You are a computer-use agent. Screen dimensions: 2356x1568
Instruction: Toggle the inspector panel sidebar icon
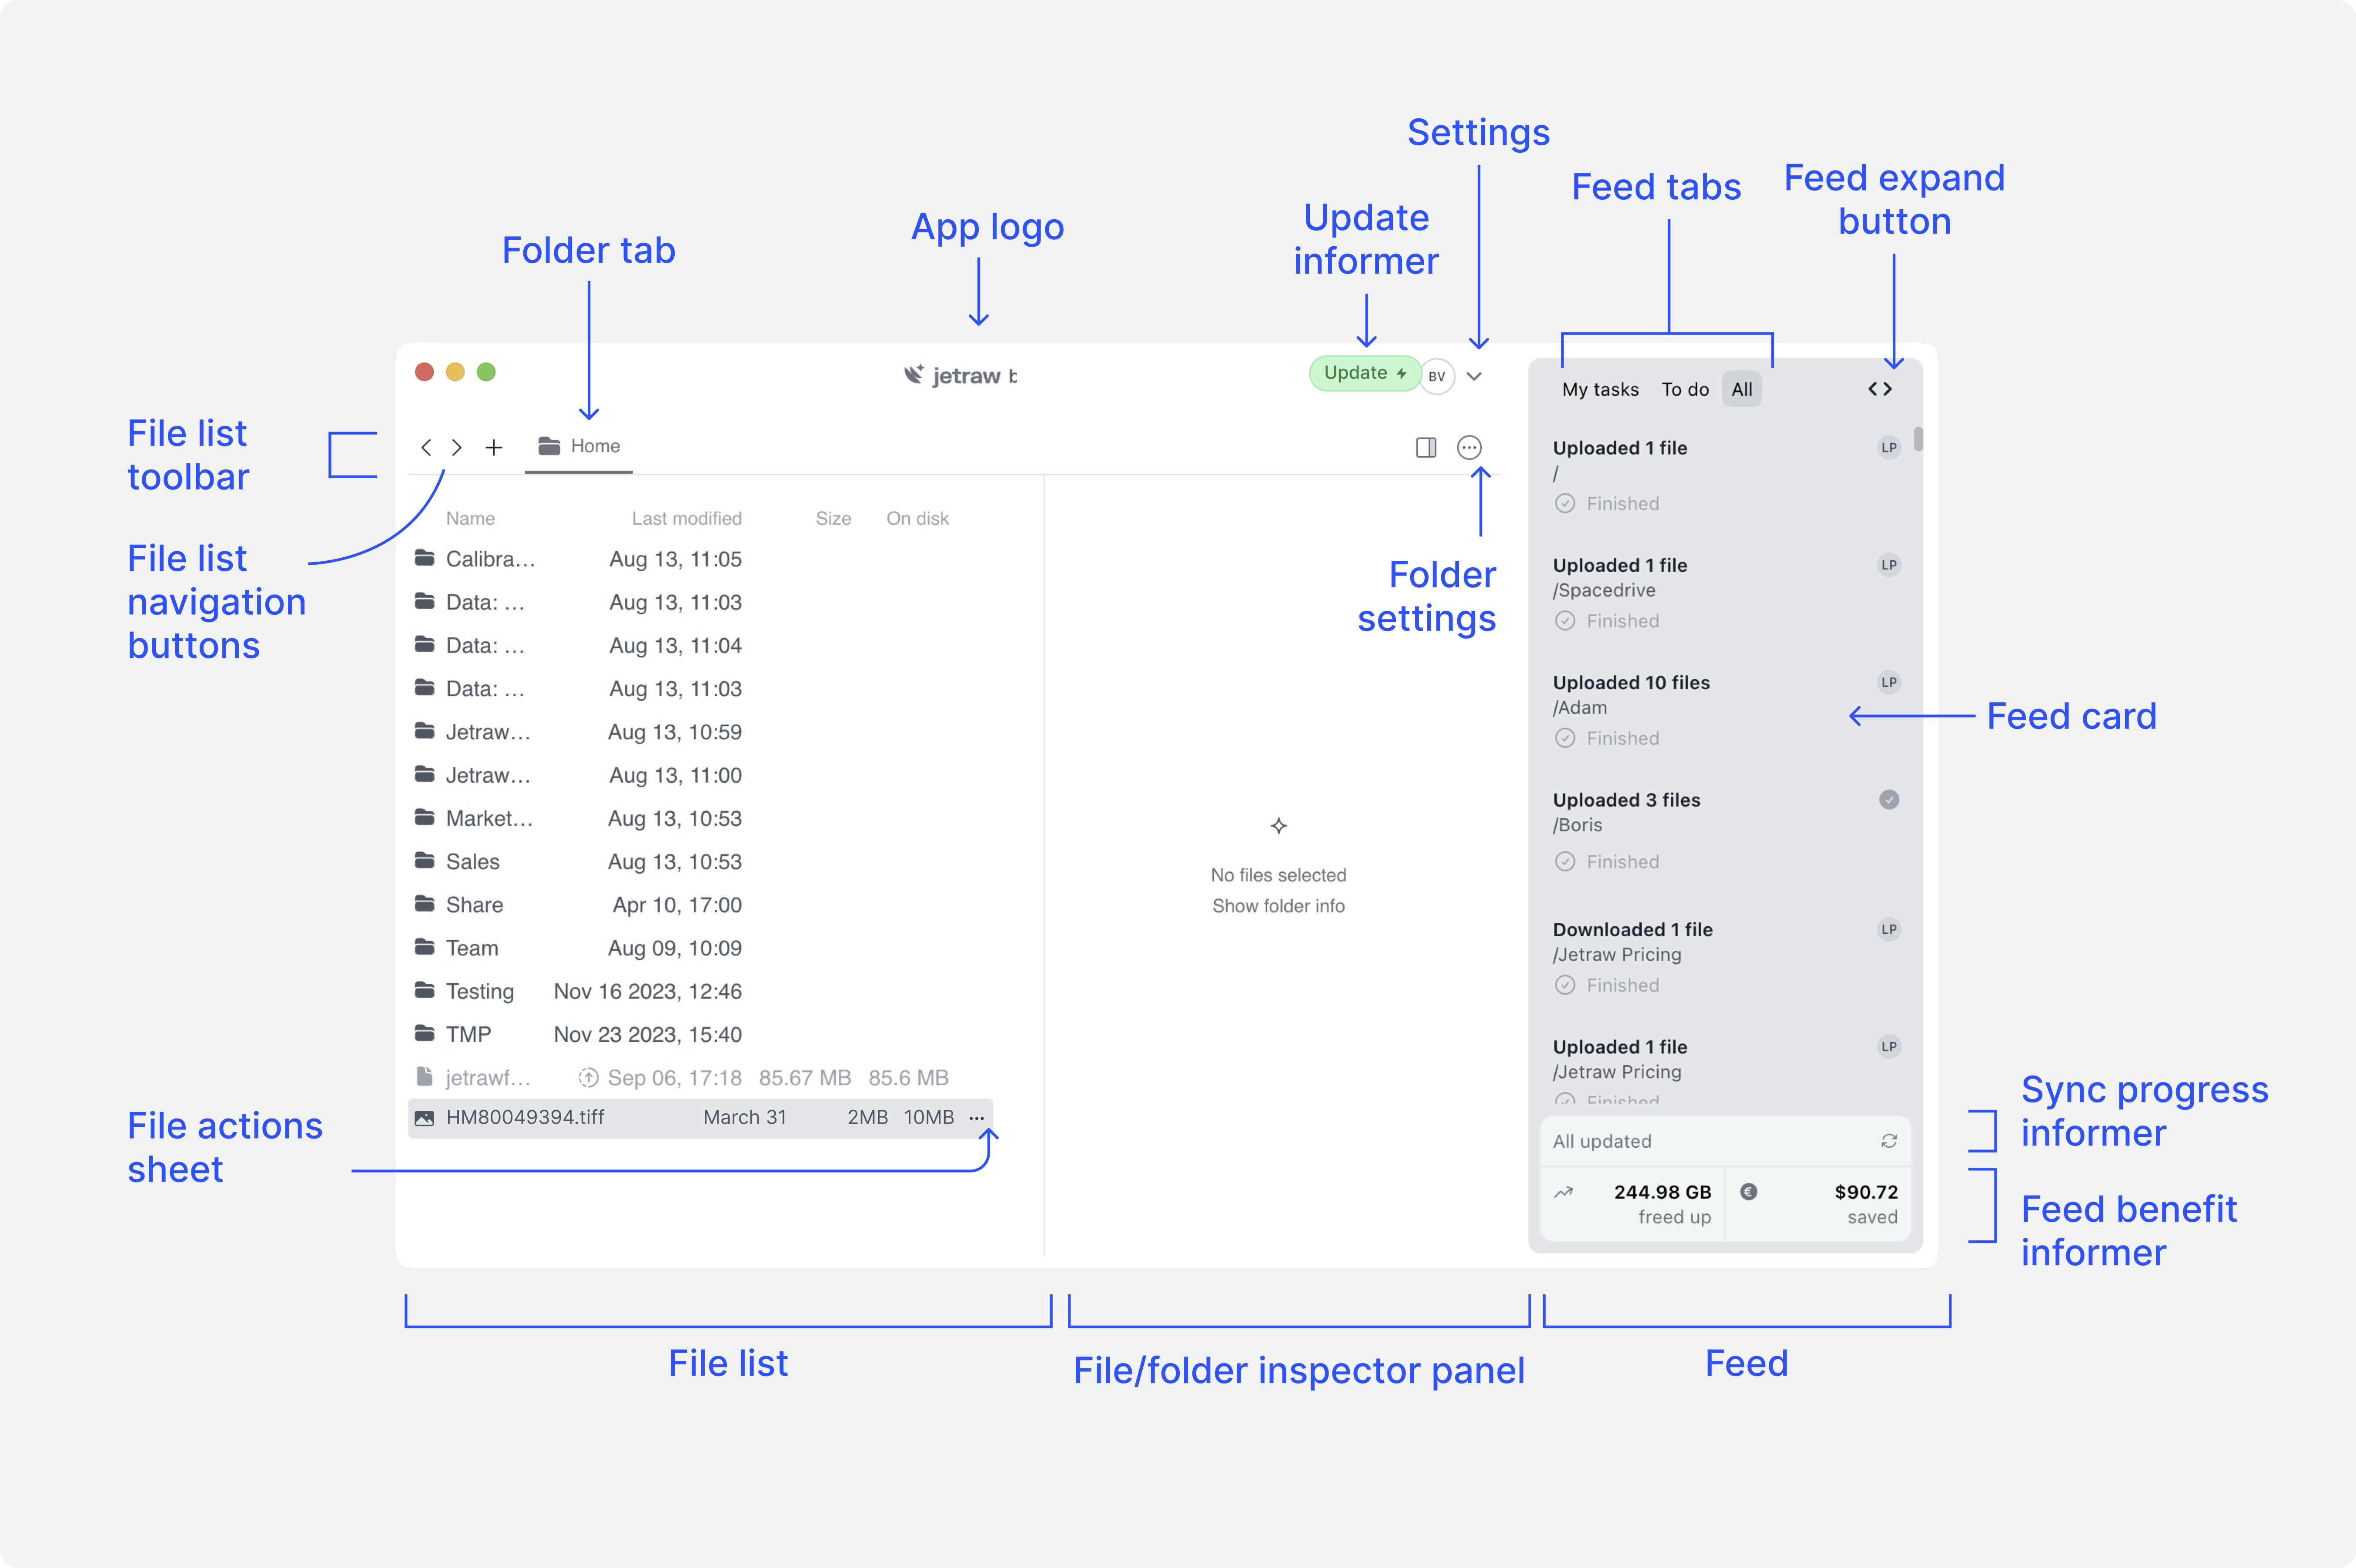click(1426, 447)
